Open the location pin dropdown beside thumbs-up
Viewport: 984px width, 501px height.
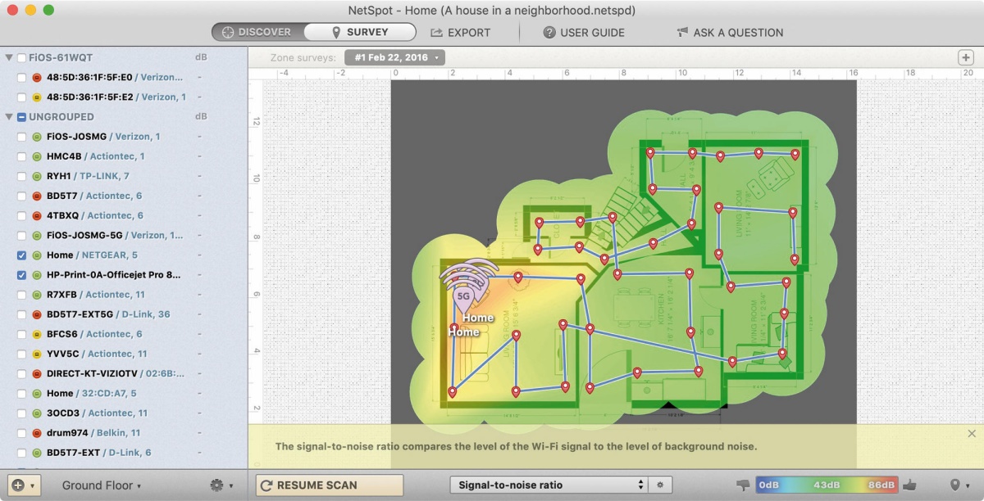958,485
